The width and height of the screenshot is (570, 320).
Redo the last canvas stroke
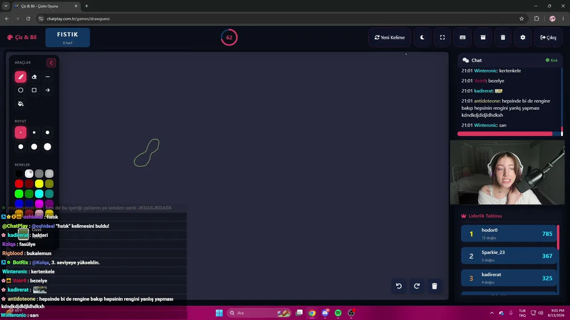[x=417, y=286]
